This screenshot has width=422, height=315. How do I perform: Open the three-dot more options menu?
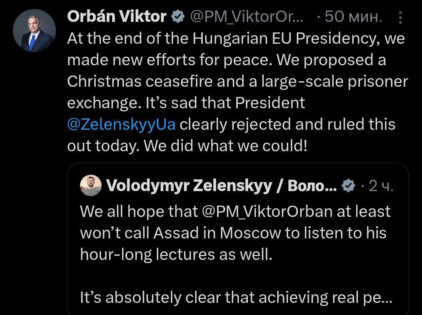pos(401,17)
